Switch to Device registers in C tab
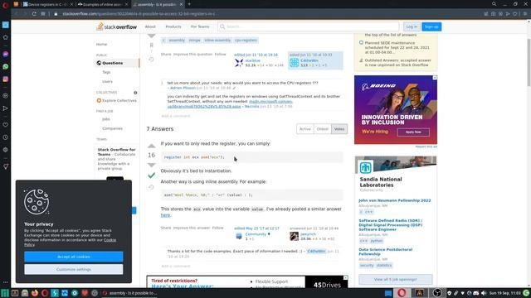 tap(47, 4)
